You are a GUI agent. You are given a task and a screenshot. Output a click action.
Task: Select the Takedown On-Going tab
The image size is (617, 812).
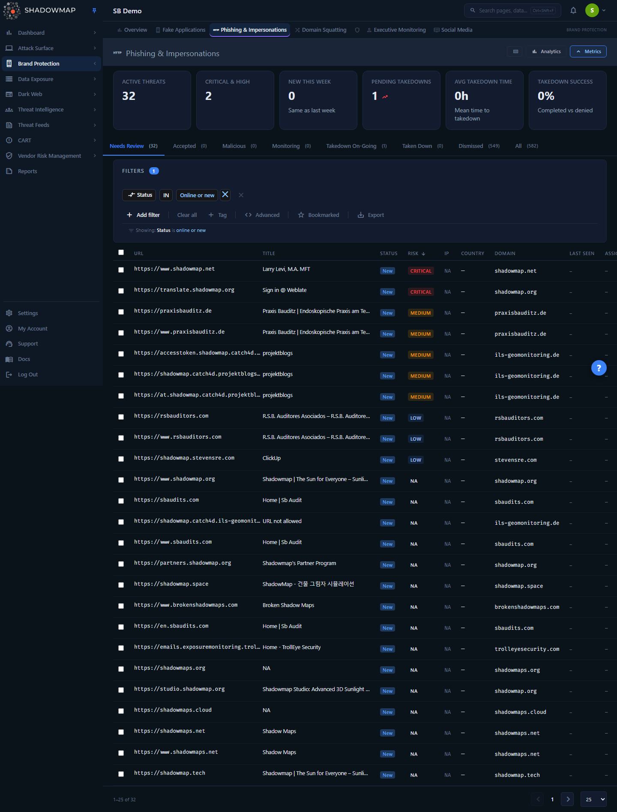tap(356, 146)
